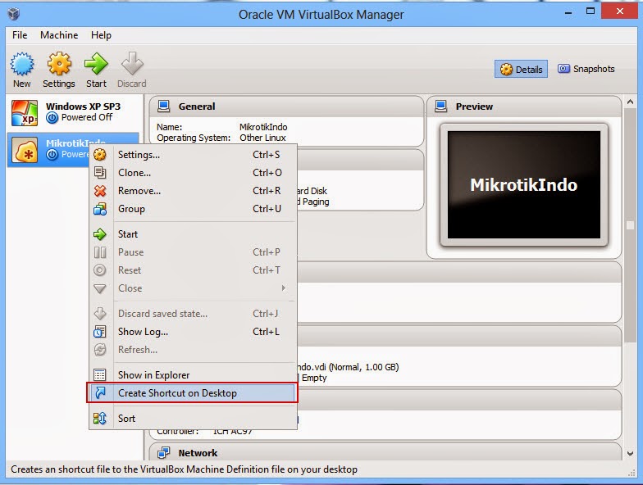This screenshot has height=485, width=643.
Task: Click the '(Normal, 1.00 GB)' storage text
Action: (364, 367)
